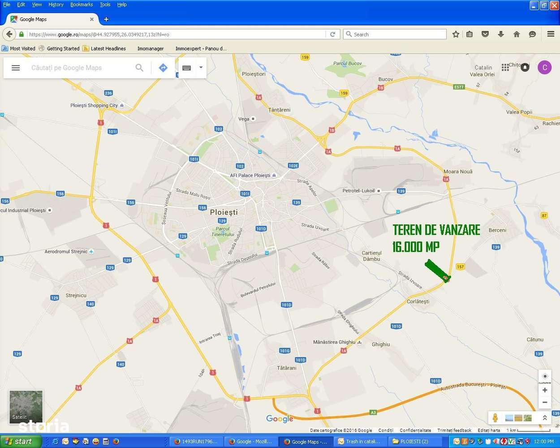
Task: Open Google notifications bell icon
Action: [x=525, y=67]
